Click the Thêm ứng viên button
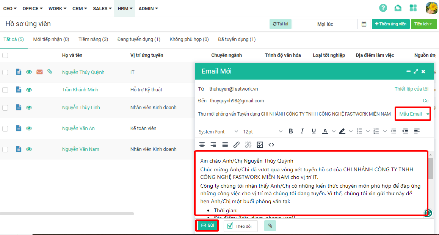This screenshot has height=235, width=439. click(x=390, y=24)
